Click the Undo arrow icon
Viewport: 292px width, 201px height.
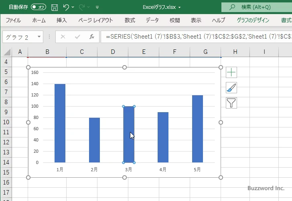click(x=66, y=7)
